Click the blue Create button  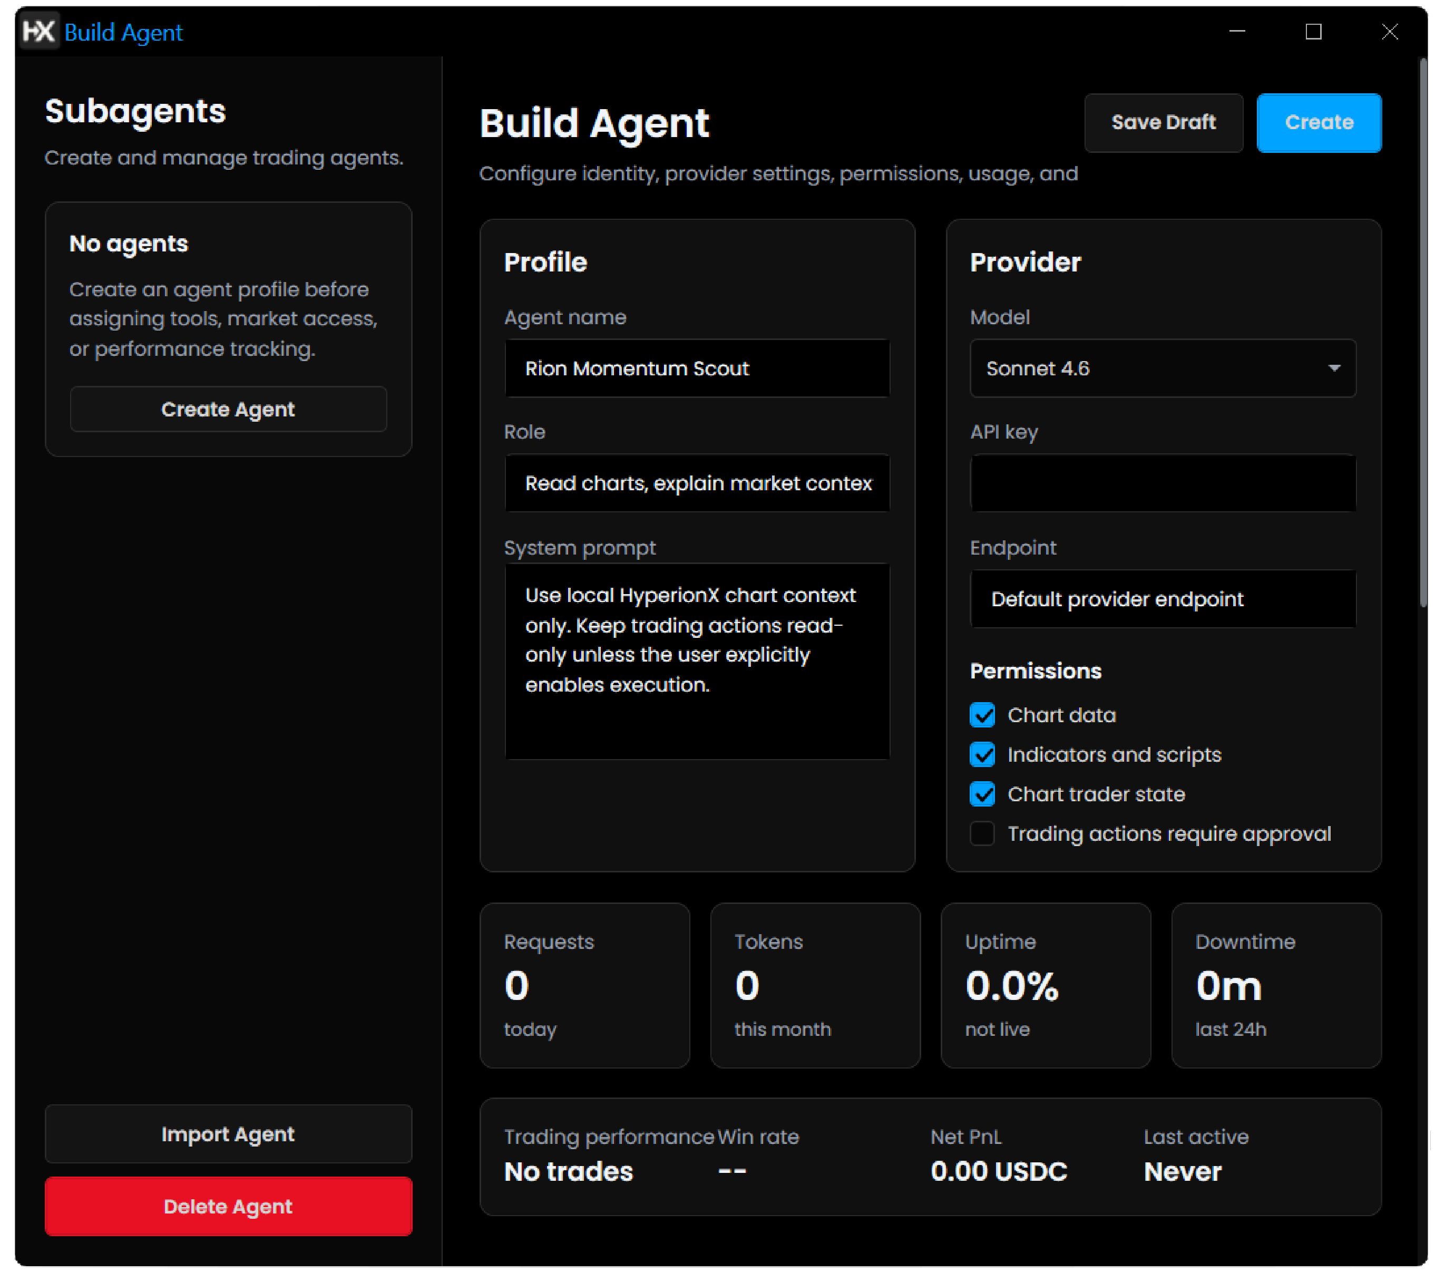pyautogui.click(x=1319, y=122)
